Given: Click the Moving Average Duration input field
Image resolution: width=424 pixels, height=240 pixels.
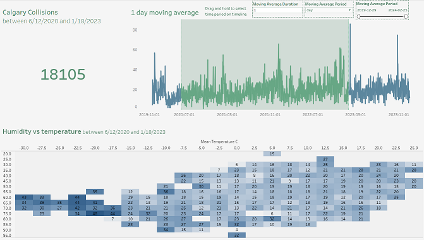Looking at the screenshot, I should [x=277, y=10].
